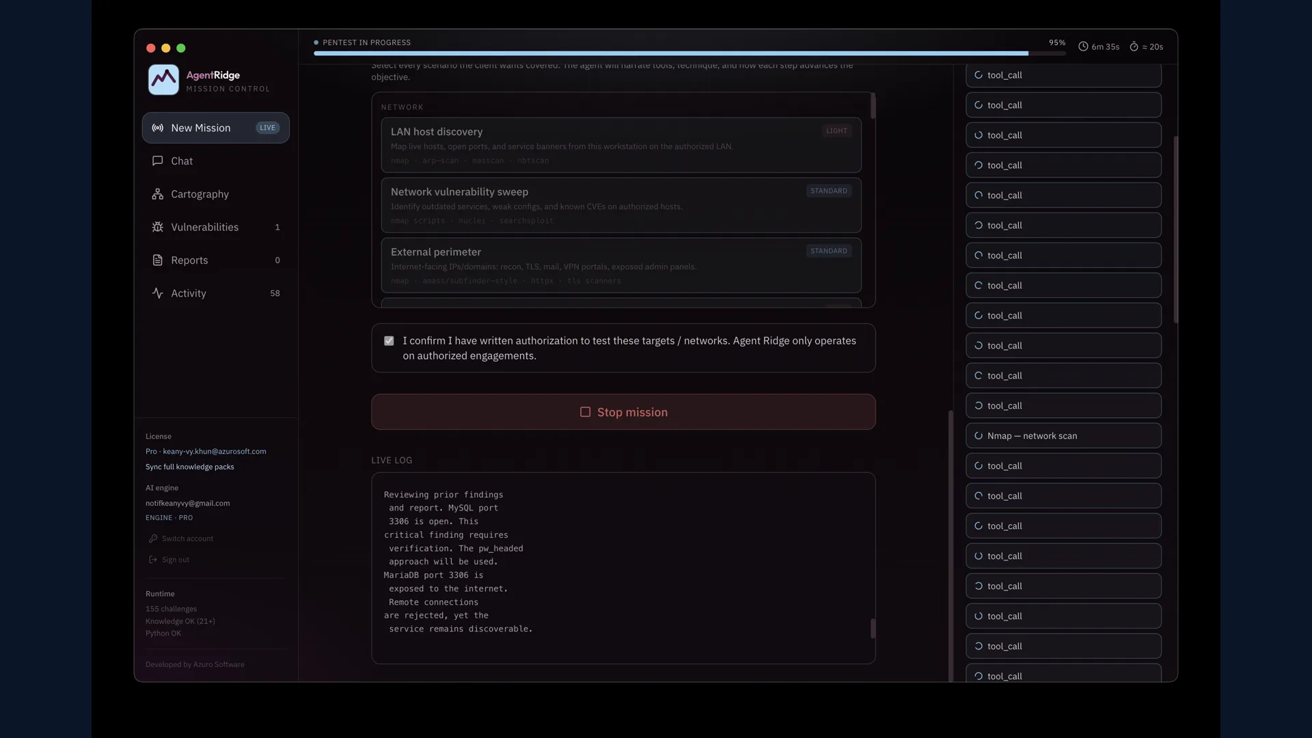Screen dimensions: 1312x738
Task: Open Cartography network map icon
Action: pyautogui.click(x=157, y=194)
